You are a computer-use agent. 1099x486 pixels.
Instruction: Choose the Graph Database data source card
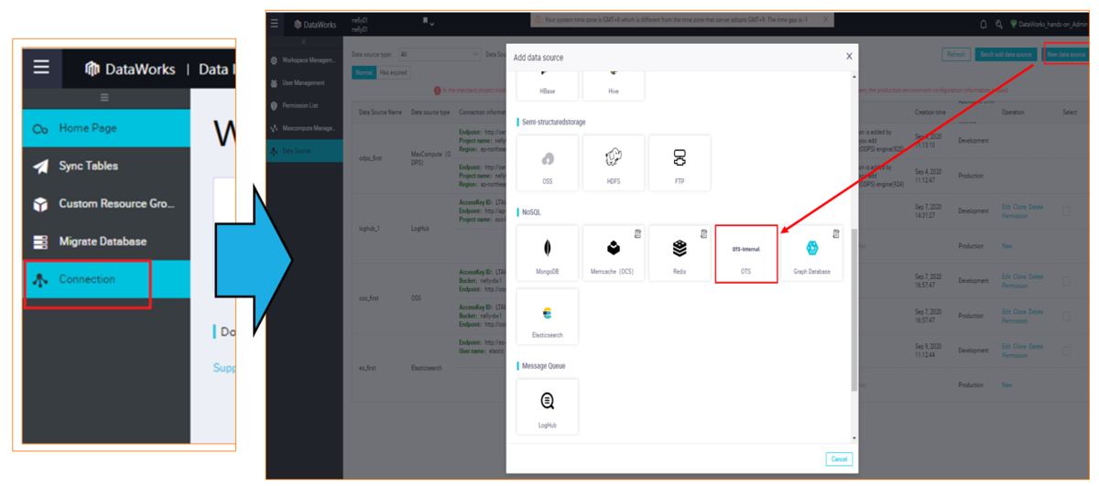point(812,254)
